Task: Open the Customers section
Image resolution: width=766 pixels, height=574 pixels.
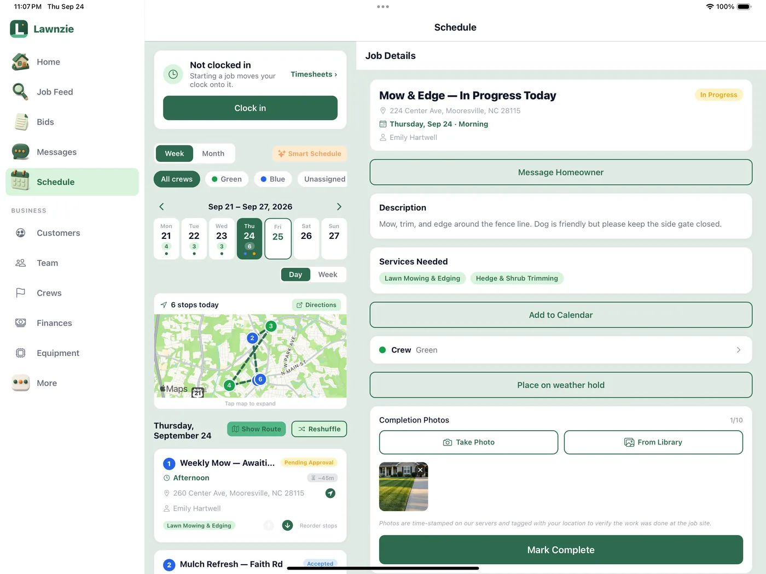Action: tap(72, 233)
